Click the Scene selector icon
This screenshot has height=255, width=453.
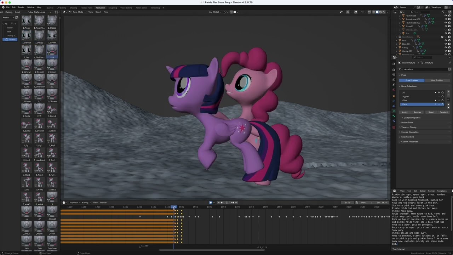396,7
